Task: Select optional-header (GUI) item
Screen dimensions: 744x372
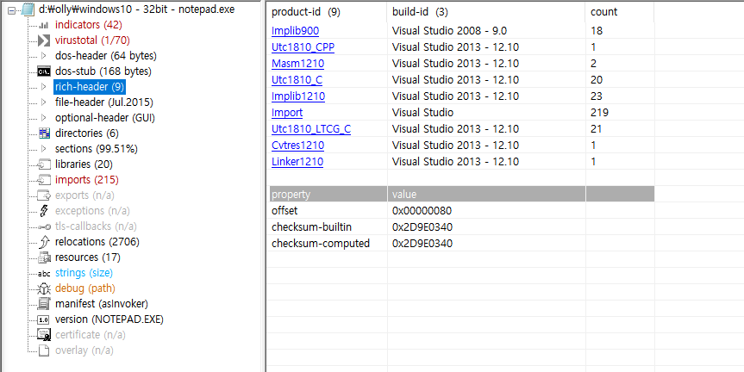Action: click(105, 117)
